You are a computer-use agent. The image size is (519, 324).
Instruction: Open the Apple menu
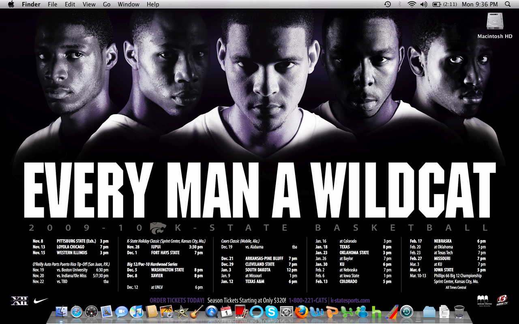[x=11, y=4]
